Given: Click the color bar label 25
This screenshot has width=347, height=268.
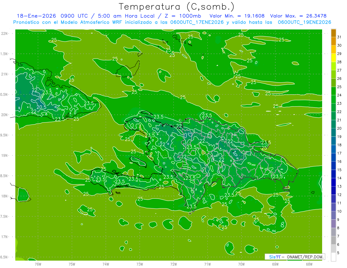Looking at the screenshot, I should click(x=339, y=87).
